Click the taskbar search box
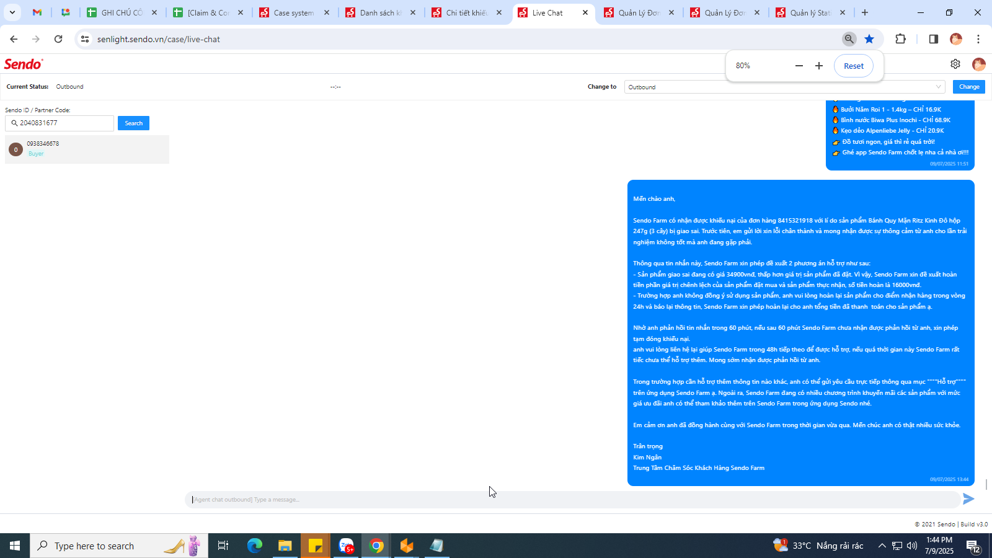Viewport: 992px width, 558px height. coord(119,546)
